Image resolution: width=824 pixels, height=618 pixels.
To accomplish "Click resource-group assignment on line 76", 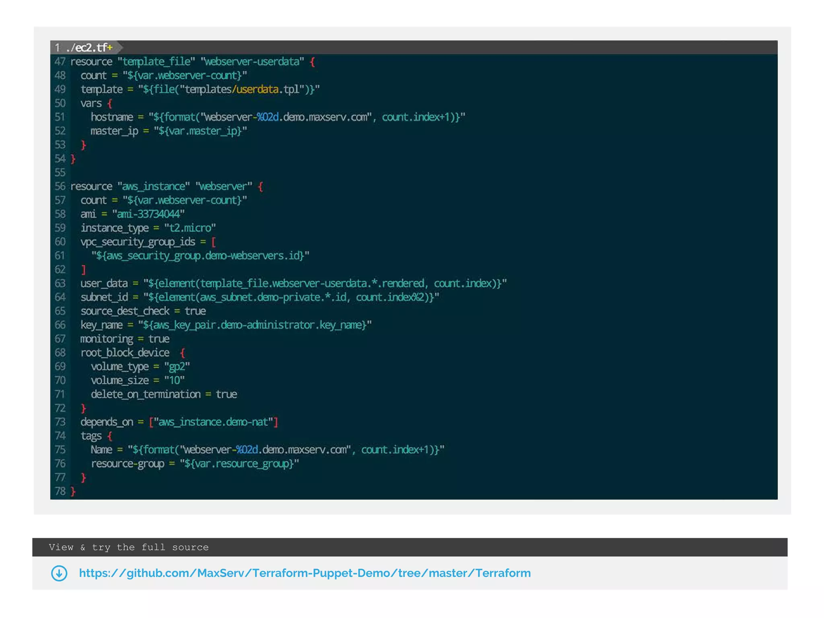I will [195, 464].
